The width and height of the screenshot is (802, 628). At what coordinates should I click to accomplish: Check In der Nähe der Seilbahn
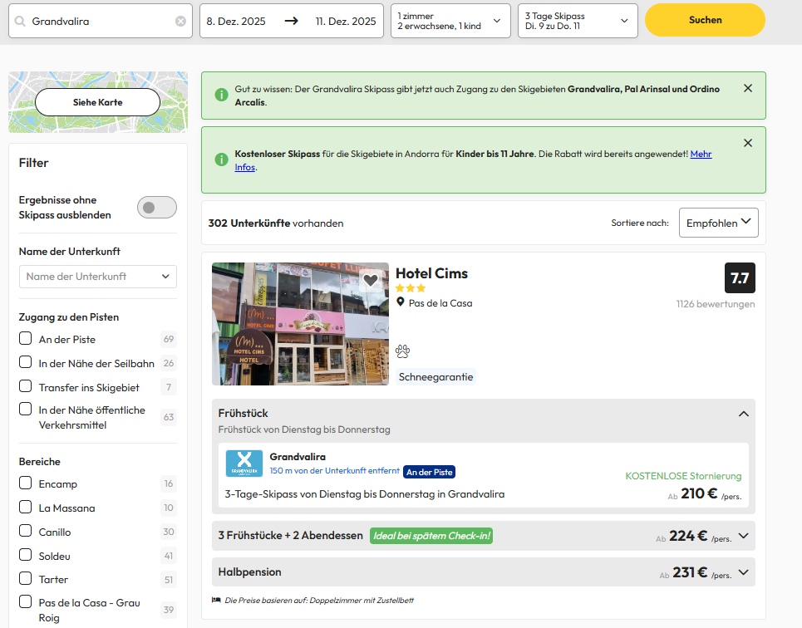(x=25, y=362)
